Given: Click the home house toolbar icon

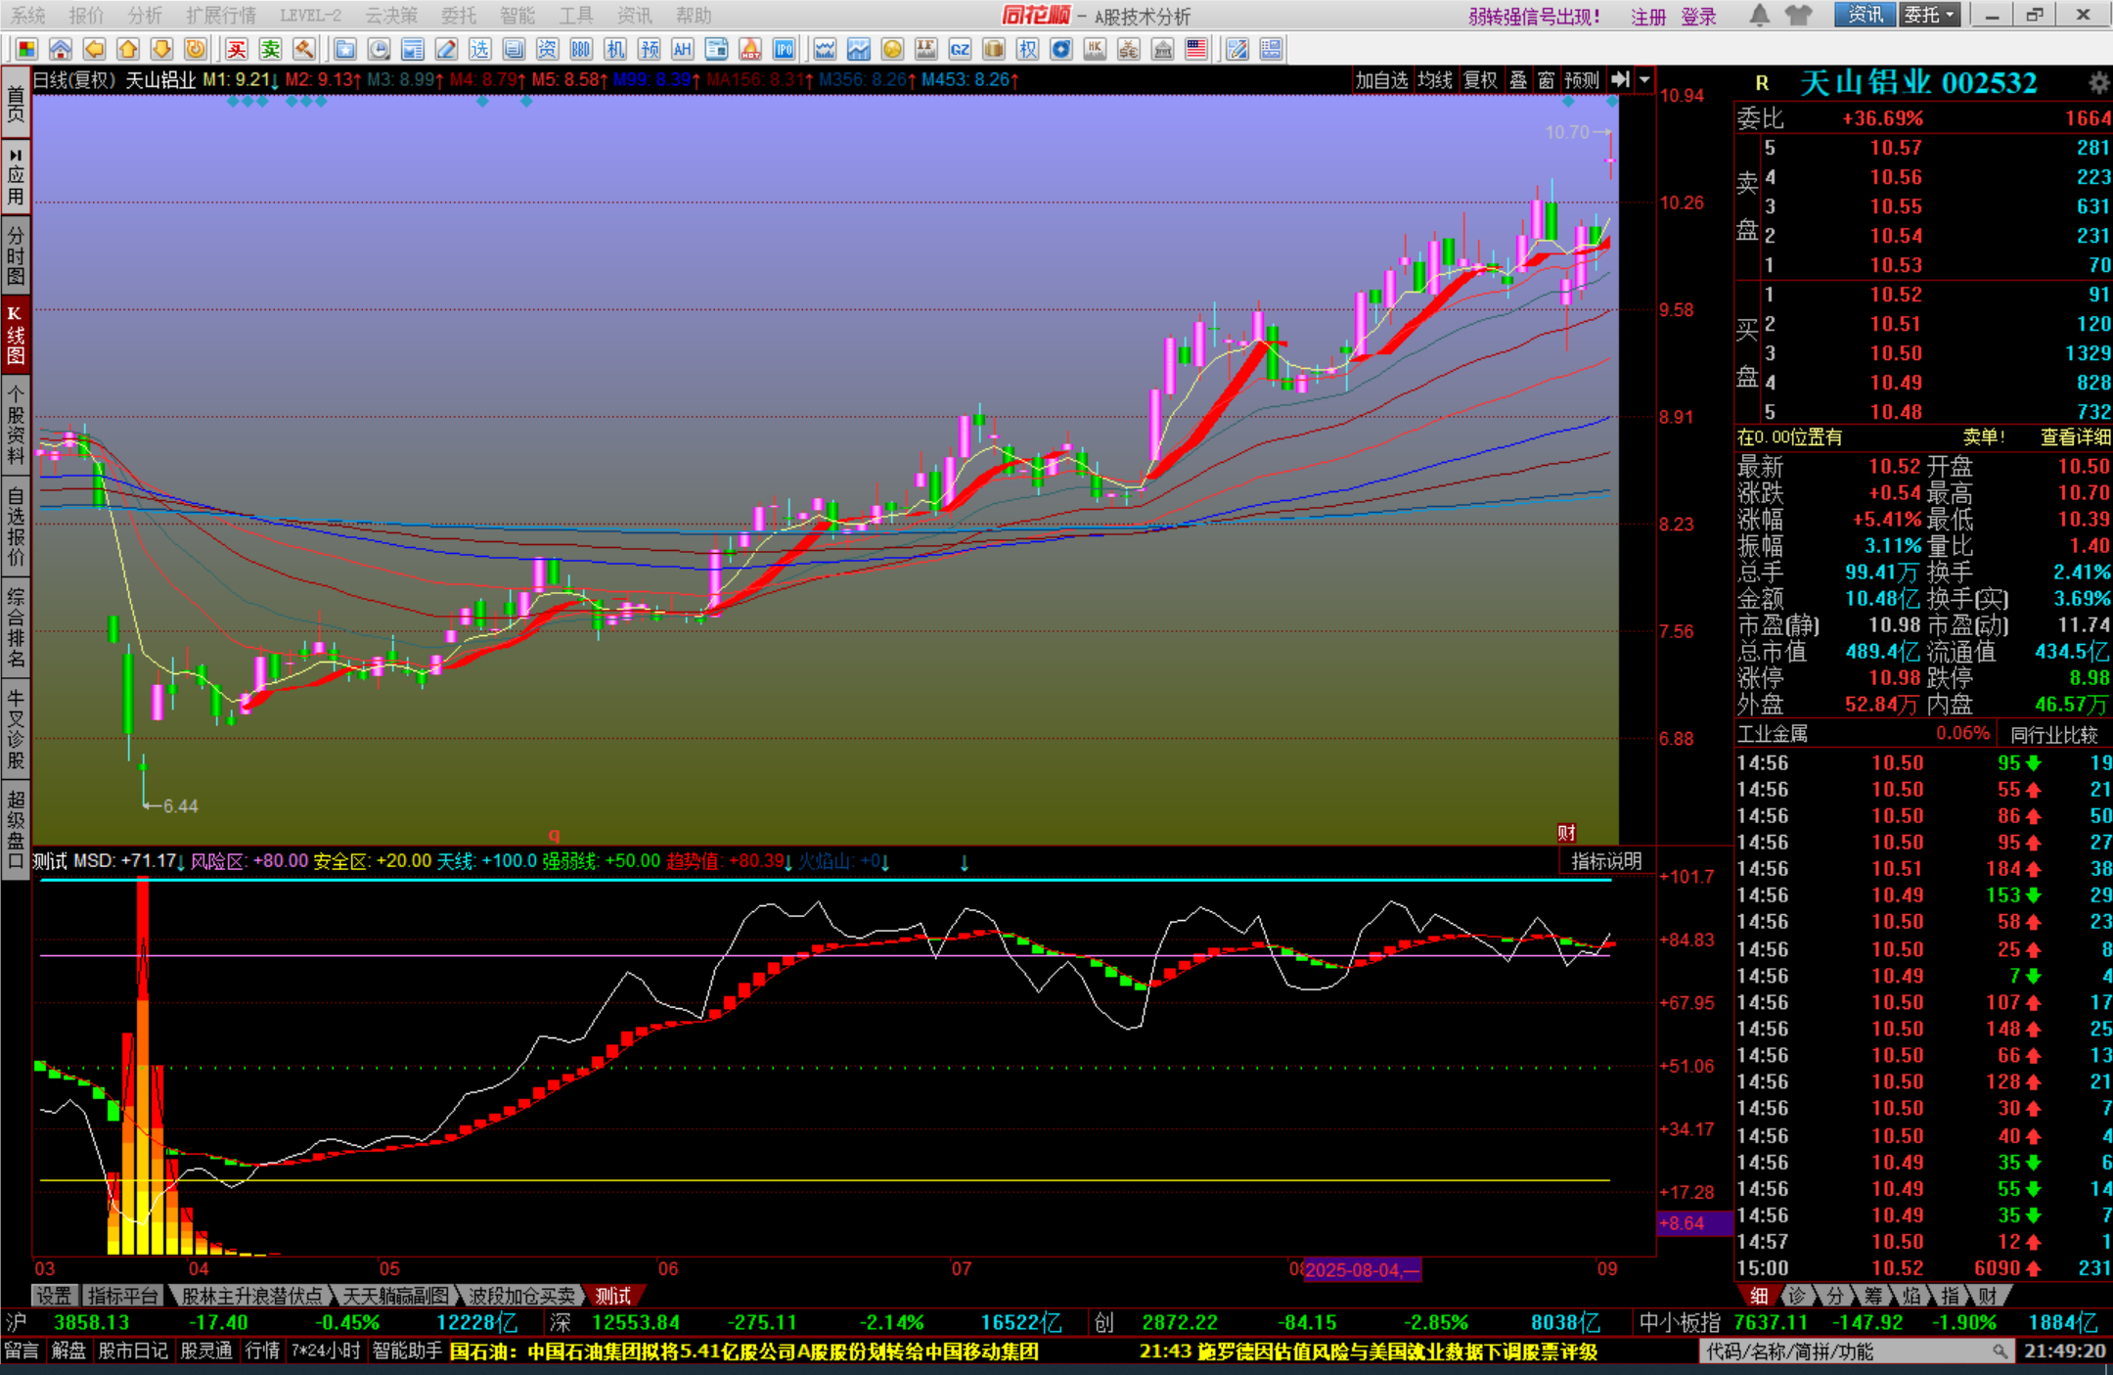Looking at the screenshot, I should 61,49.
